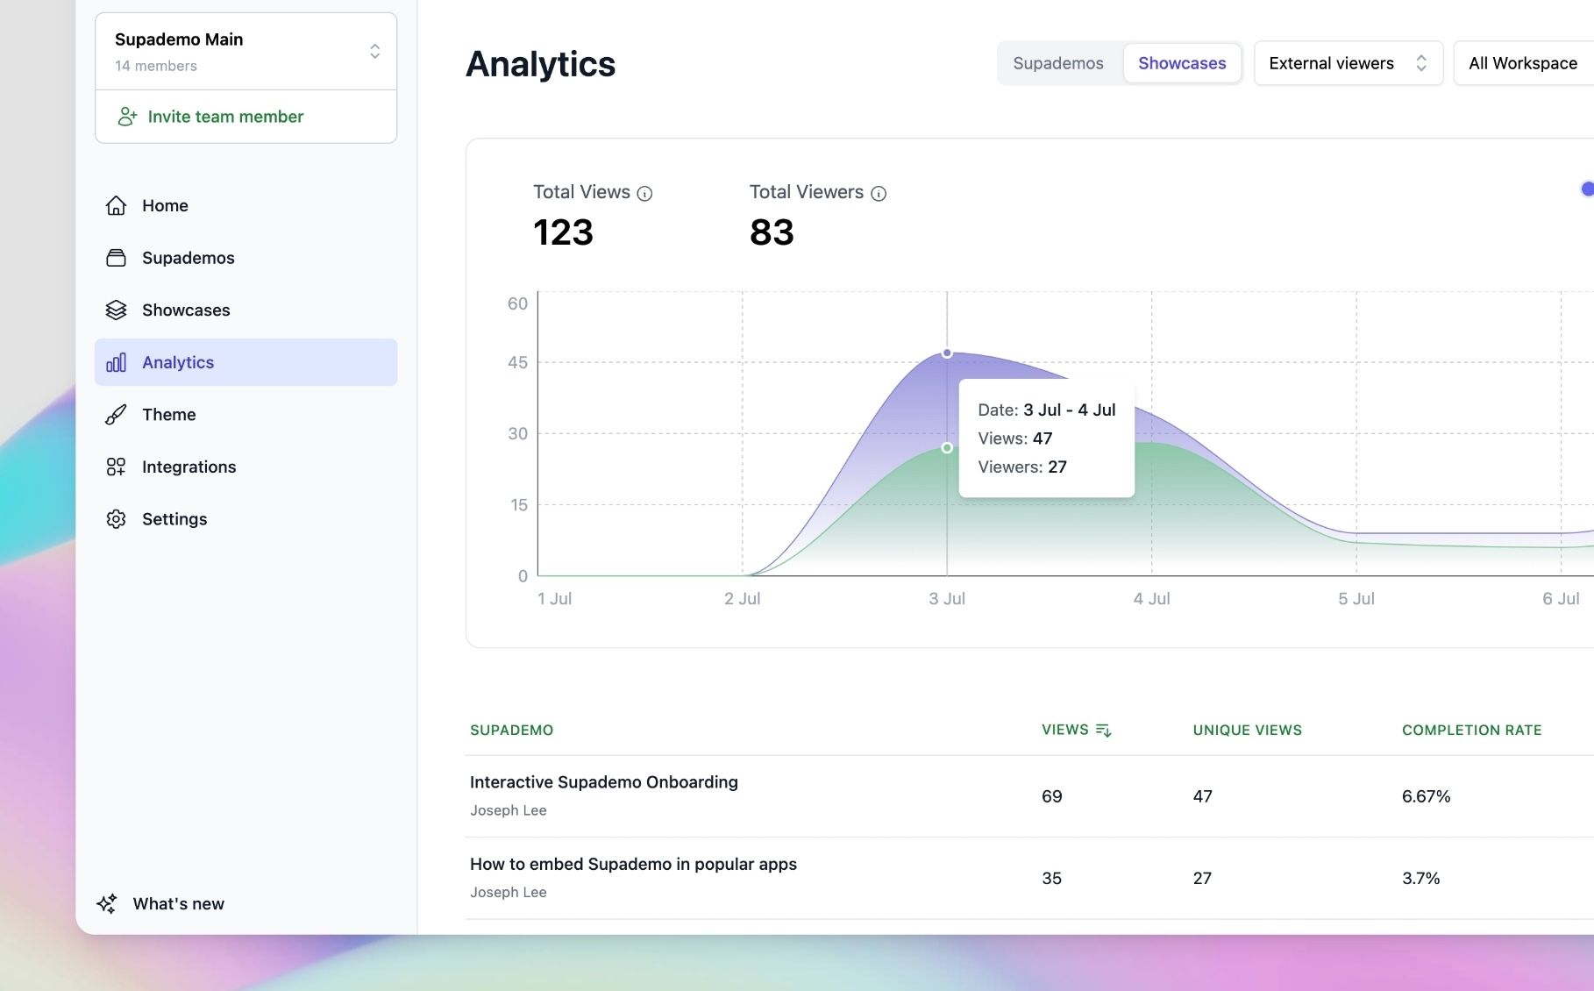Image resolution: width=1594 pixels, height=991 pixels.
Task: Click the Home house icon in sidebar
Action: pyautogui.click(x=116, y=205)
